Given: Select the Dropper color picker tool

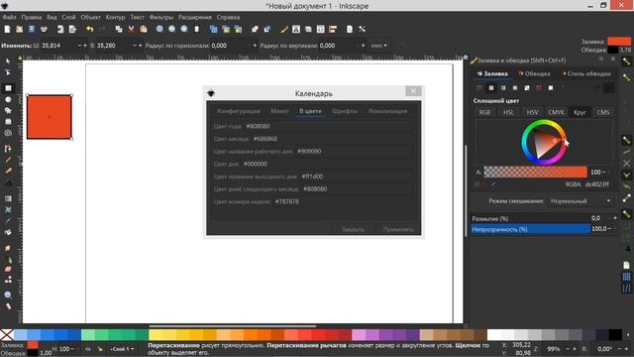Looking at the screenshot, I should pos(8,221).
